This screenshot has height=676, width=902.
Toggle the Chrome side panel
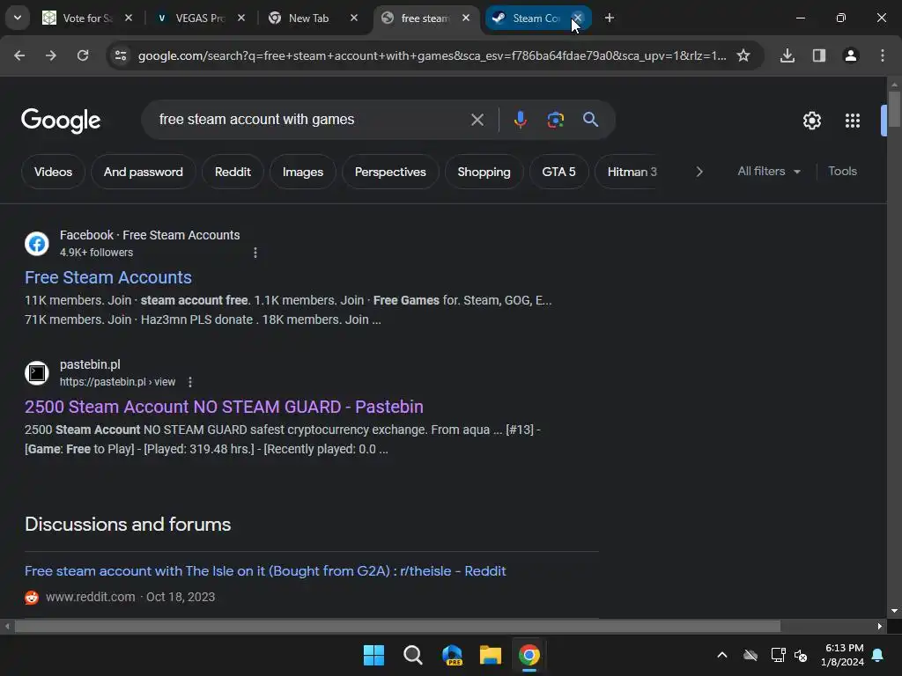point(819,55)
